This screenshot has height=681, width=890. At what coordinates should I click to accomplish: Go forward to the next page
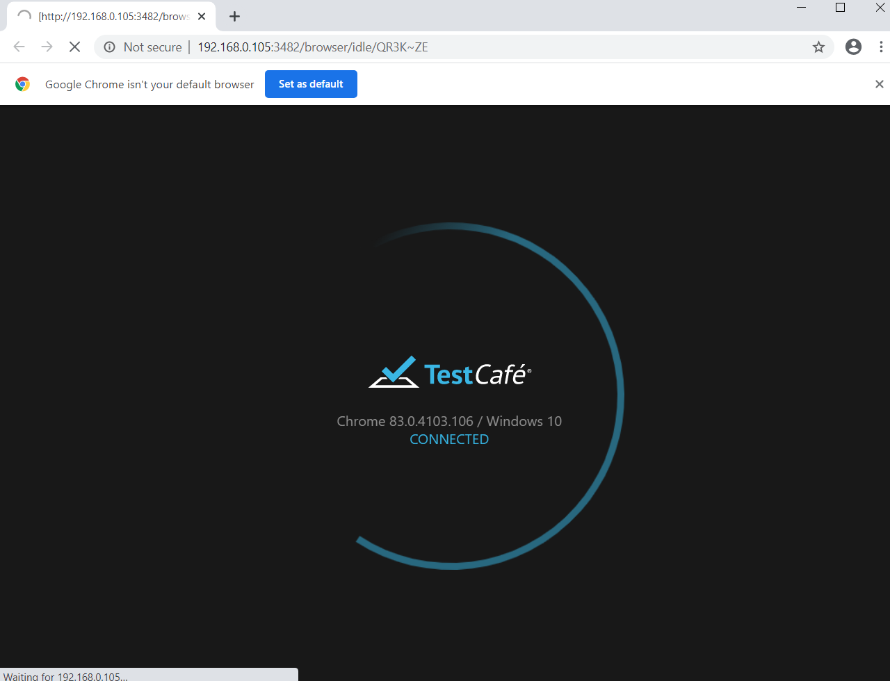tap(47, 47)
